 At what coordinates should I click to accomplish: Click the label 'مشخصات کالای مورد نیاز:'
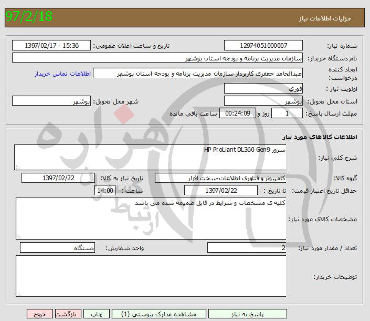point(323,220)
